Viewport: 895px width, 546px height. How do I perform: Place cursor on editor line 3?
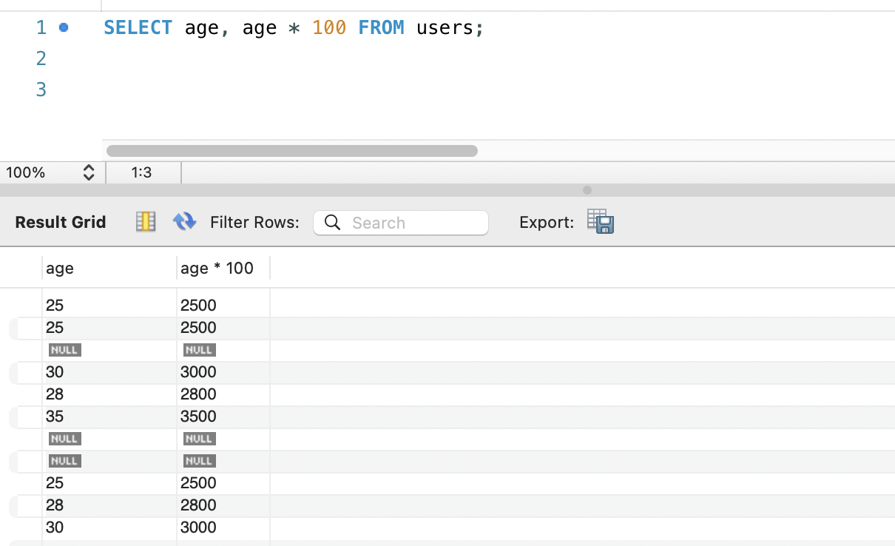pyautogui.click(x=296, y=90)
